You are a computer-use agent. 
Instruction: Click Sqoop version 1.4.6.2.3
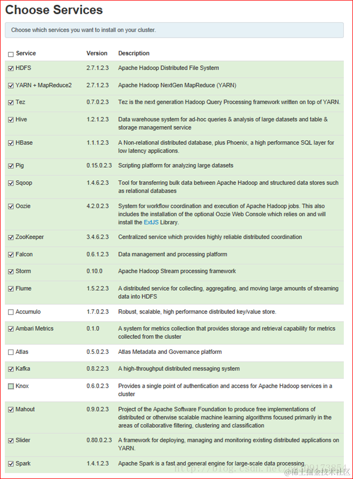click(98, 183)
